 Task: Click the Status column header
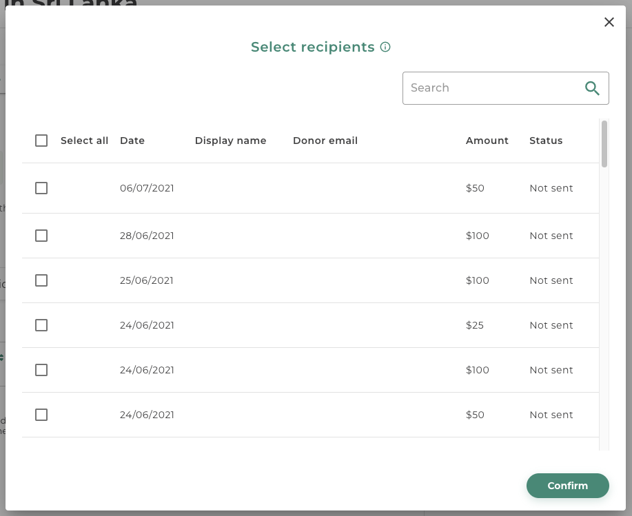coord(546,141)
